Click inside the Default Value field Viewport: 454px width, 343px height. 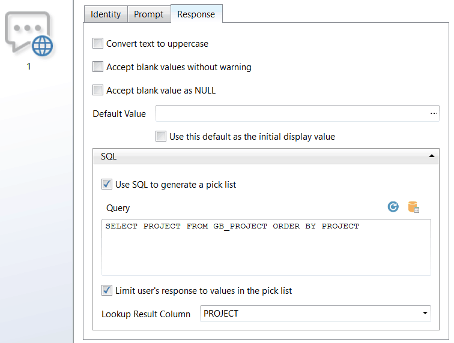pos(291,113)
